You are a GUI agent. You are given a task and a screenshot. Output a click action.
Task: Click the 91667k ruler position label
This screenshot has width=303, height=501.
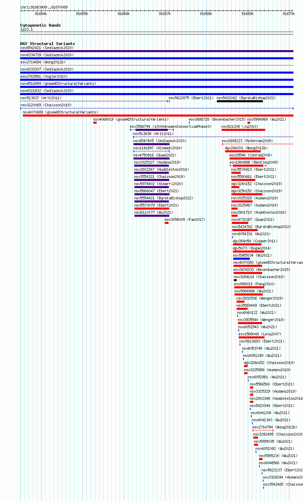point(165,14)
